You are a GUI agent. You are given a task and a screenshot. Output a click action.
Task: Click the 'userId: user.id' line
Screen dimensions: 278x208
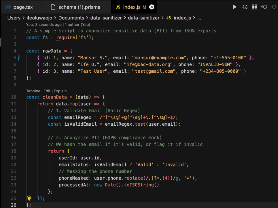(80, 158)
